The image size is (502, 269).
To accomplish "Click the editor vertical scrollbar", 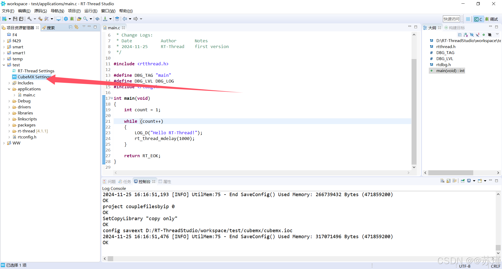I will [414, 112].
